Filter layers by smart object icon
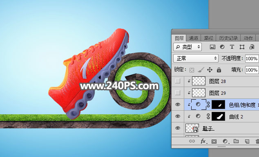 click(x=252, y=47)
